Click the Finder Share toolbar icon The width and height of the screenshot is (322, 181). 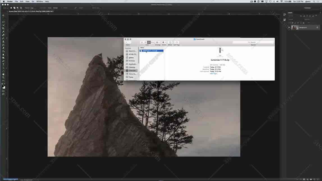[170, 42]
